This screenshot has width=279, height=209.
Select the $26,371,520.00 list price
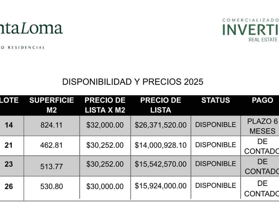click(161, 125)
